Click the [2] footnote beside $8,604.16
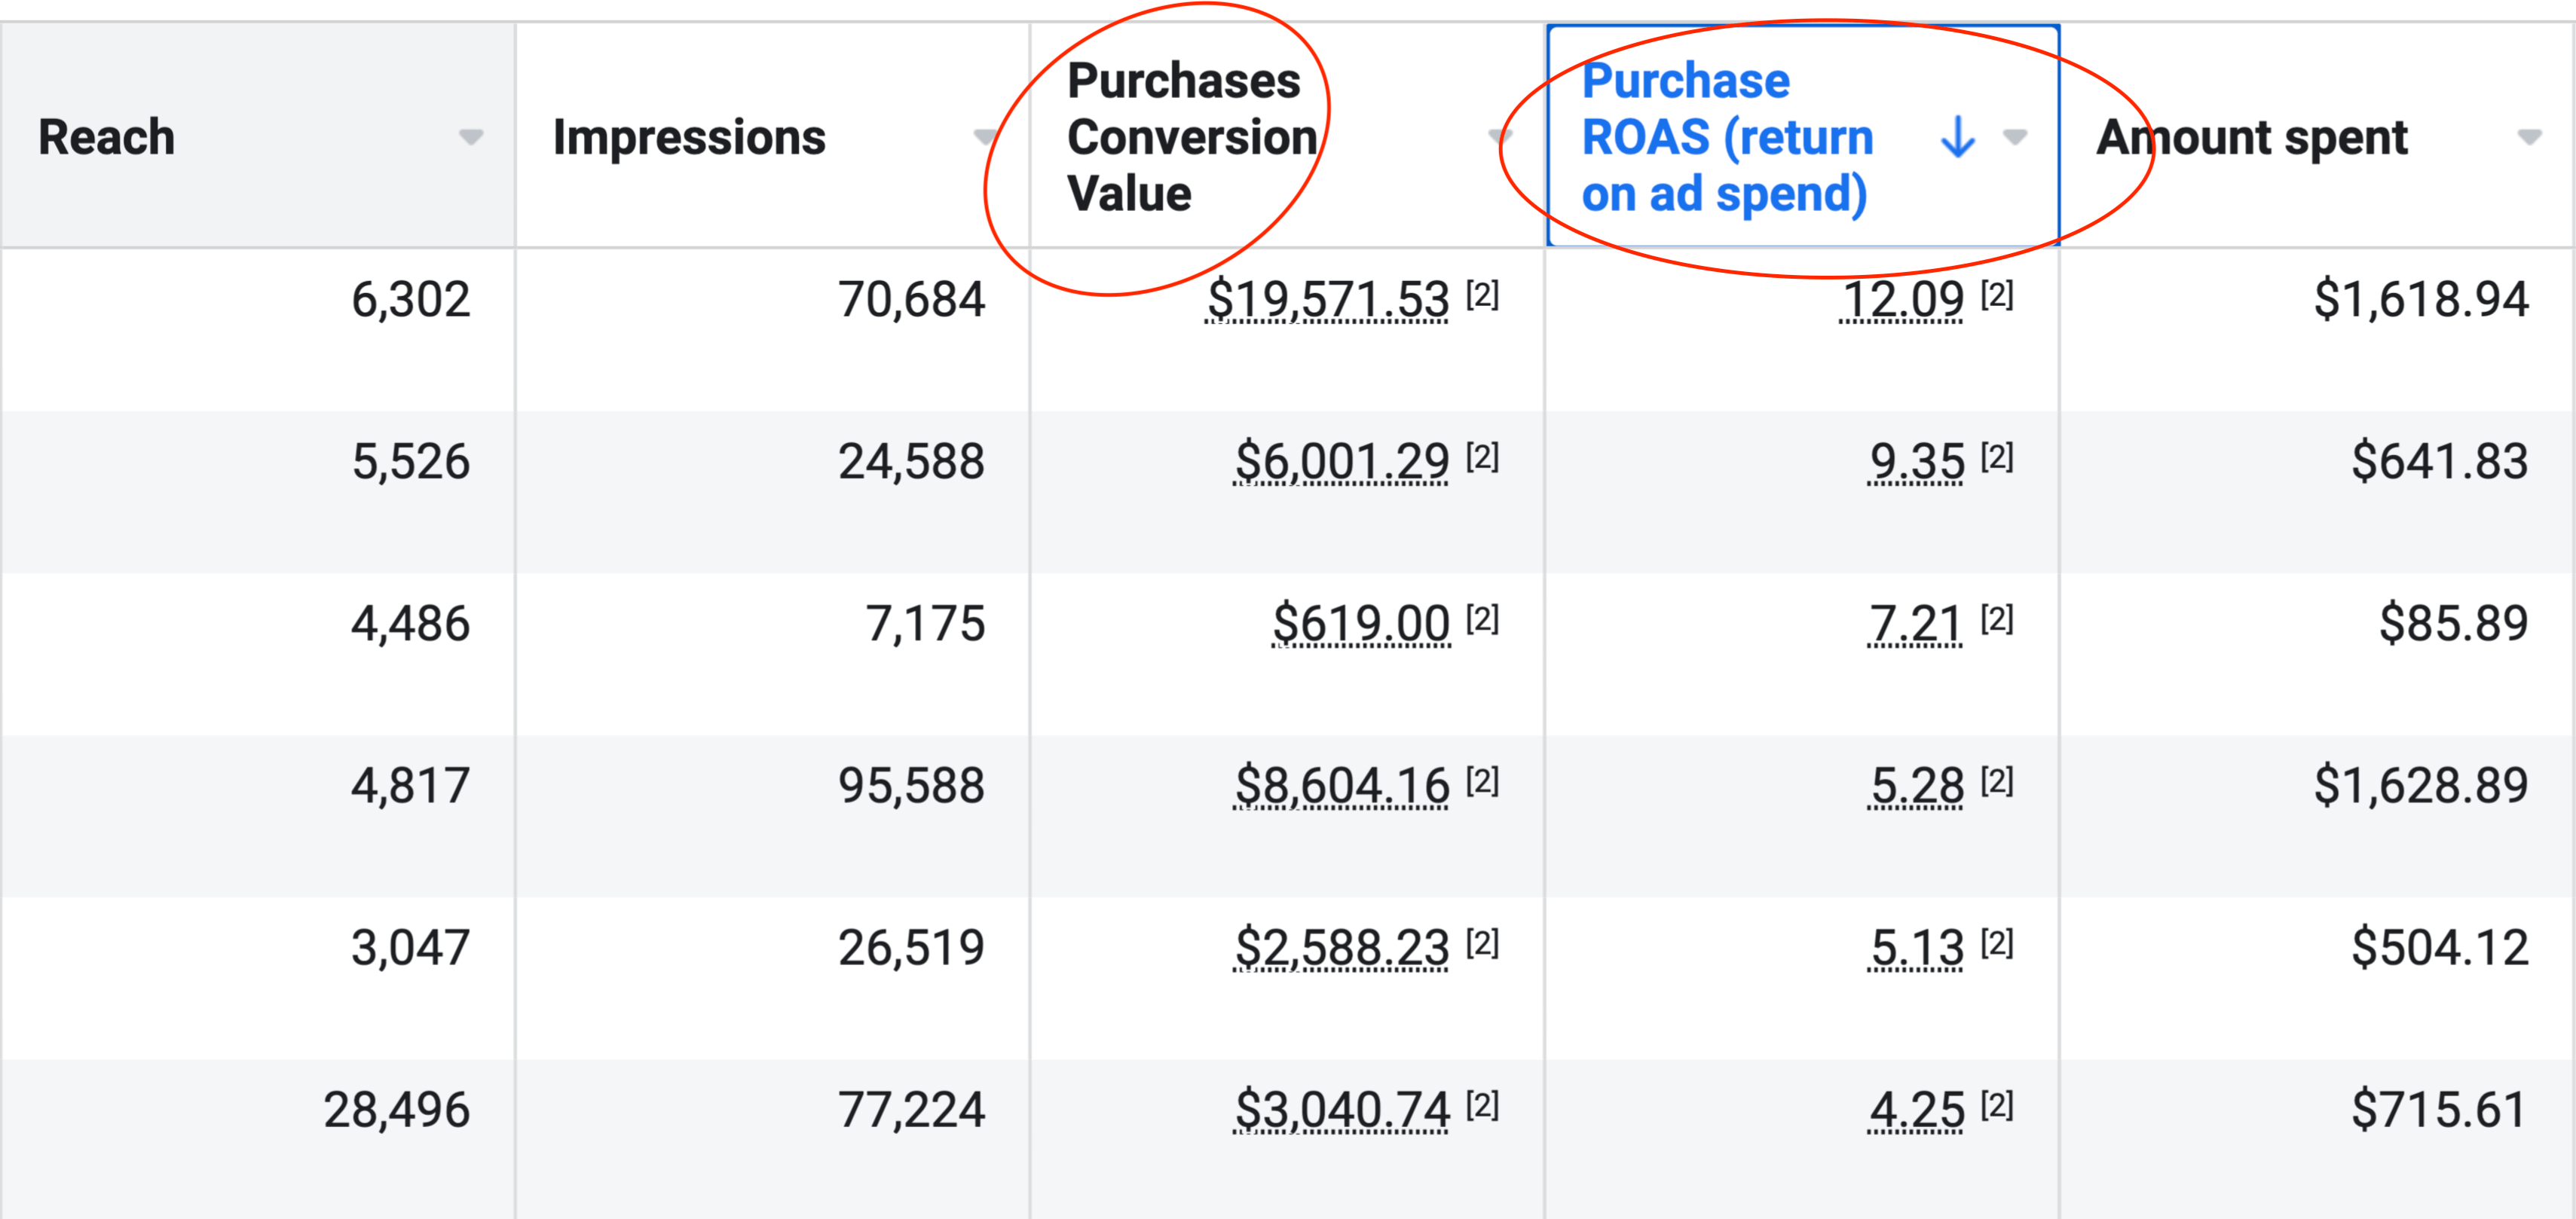2576x1219 pixels. click(1482, 781)
